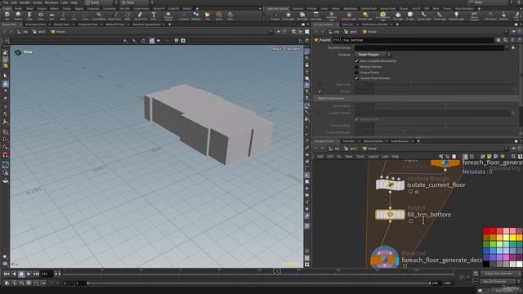Open the File menu

6,2
